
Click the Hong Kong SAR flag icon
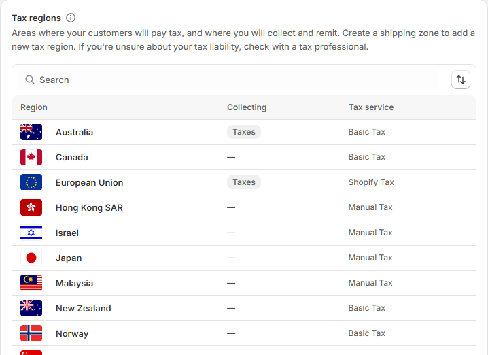[x=31, y=207]
